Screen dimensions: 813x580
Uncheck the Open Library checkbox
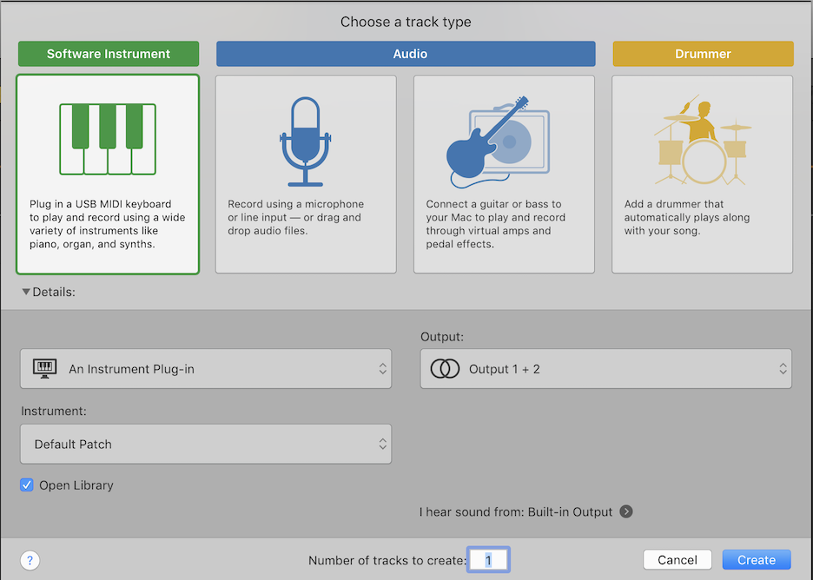26,485
